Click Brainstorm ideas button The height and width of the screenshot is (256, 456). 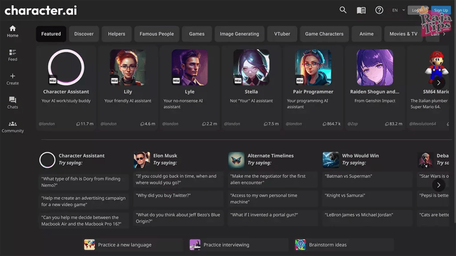[344, 245]
